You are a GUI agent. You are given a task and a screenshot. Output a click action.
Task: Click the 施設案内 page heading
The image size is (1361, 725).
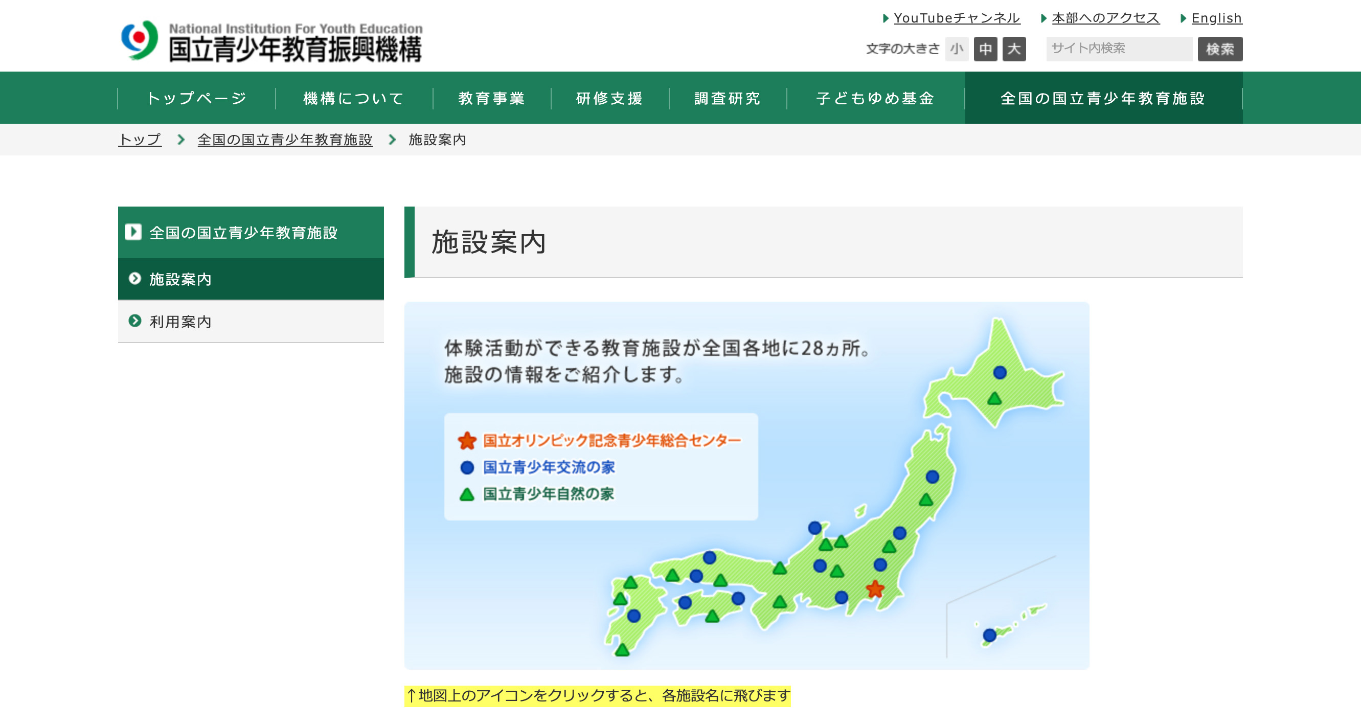pyautogui.click(x=489, y=242)
